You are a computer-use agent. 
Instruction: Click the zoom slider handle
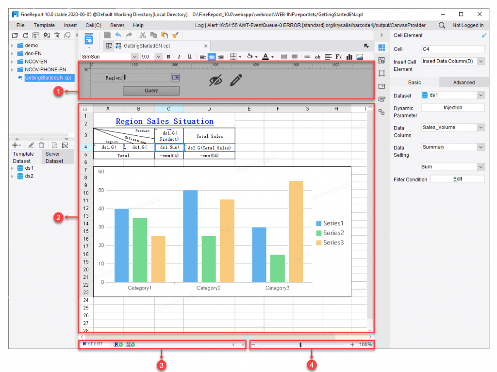point(300,345)
